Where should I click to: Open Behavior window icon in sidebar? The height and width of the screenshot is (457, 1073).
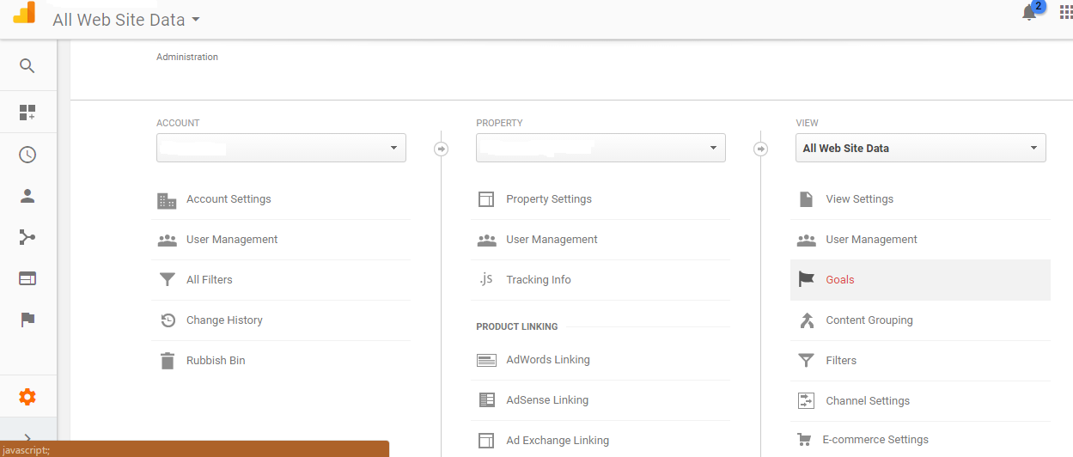click(x=27, y=278)
